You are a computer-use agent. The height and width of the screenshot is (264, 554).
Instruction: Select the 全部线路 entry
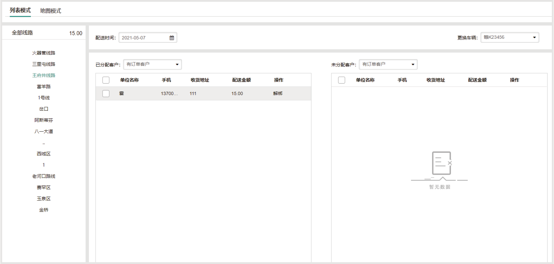pos(22,33)
